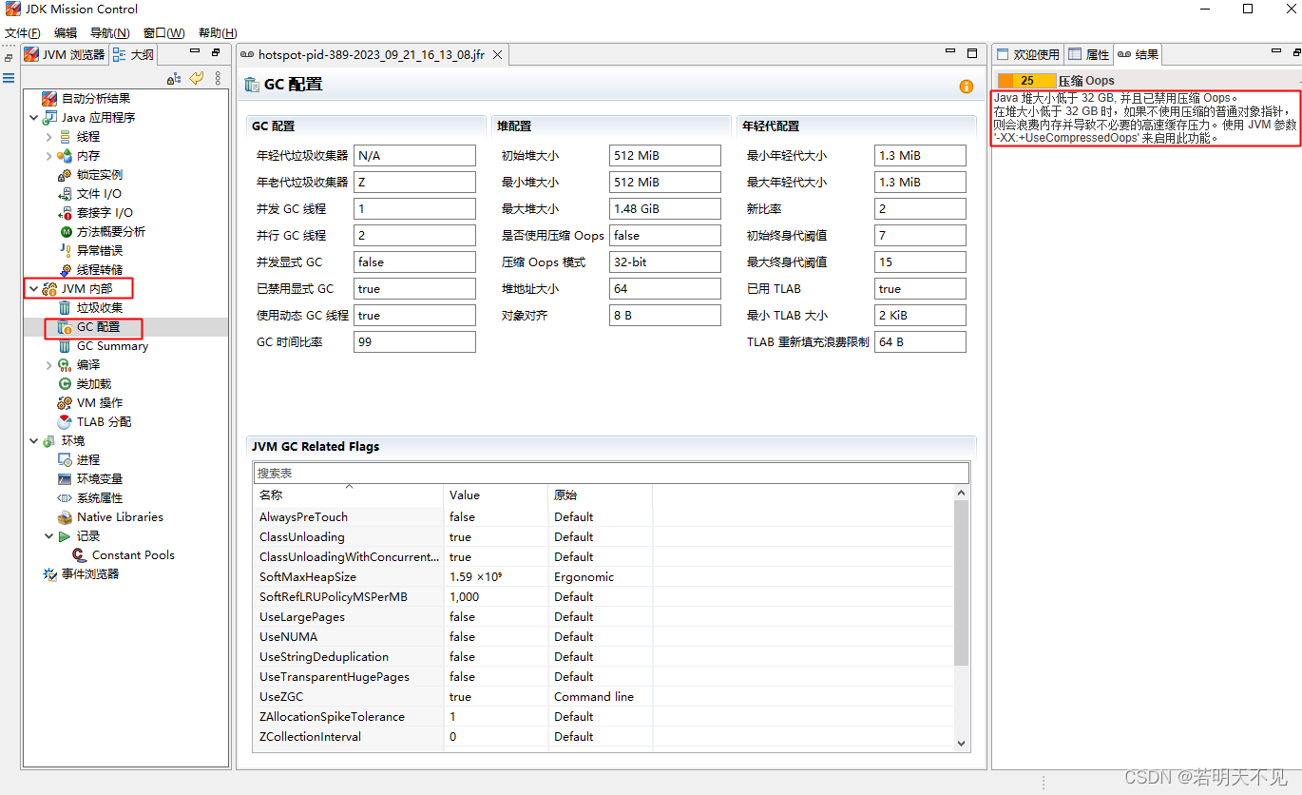Collapse the 环境 tree node
Image resolution: width=1302 pixels, height=795 pixels.
pos(33,440)
